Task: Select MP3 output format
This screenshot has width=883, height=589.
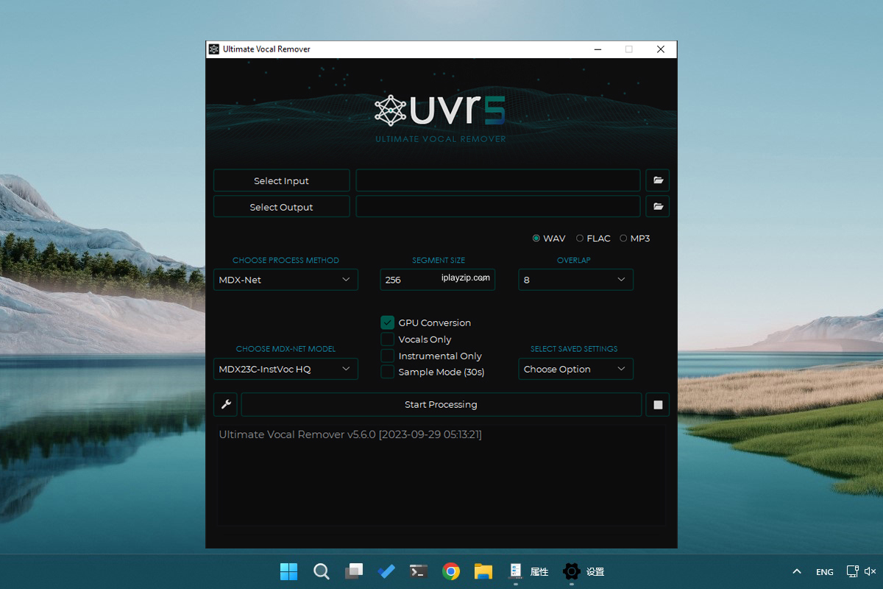Action: click(x=635, y=239)
